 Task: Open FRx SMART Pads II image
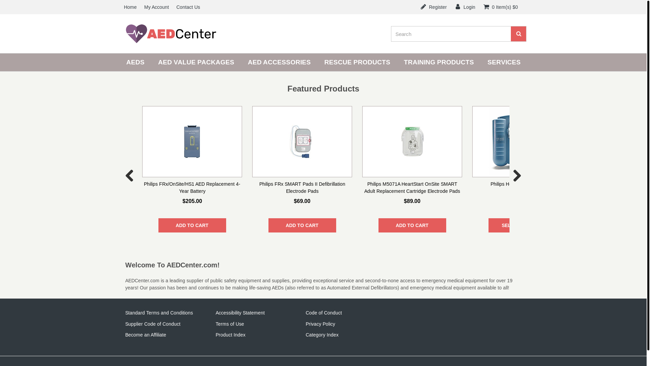[x=302, y=142]
